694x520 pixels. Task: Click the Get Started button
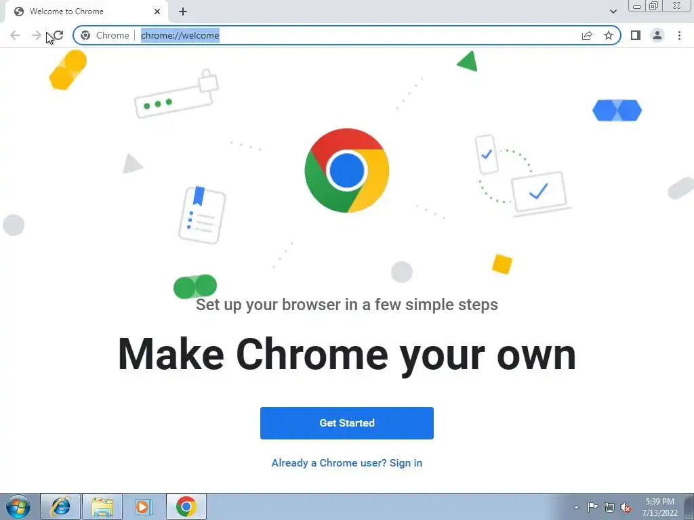[x=347, y=423]
